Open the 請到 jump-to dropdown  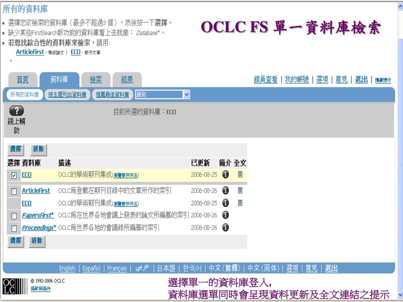coord(163,94)
